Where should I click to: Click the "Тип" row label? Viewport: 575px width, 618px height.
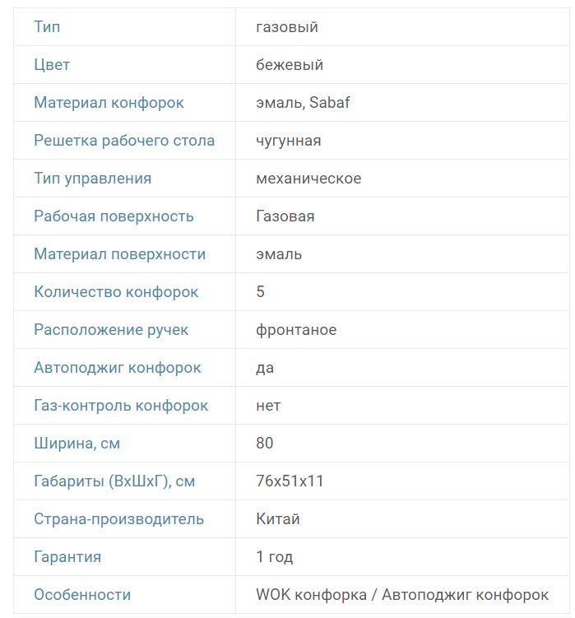47,27
